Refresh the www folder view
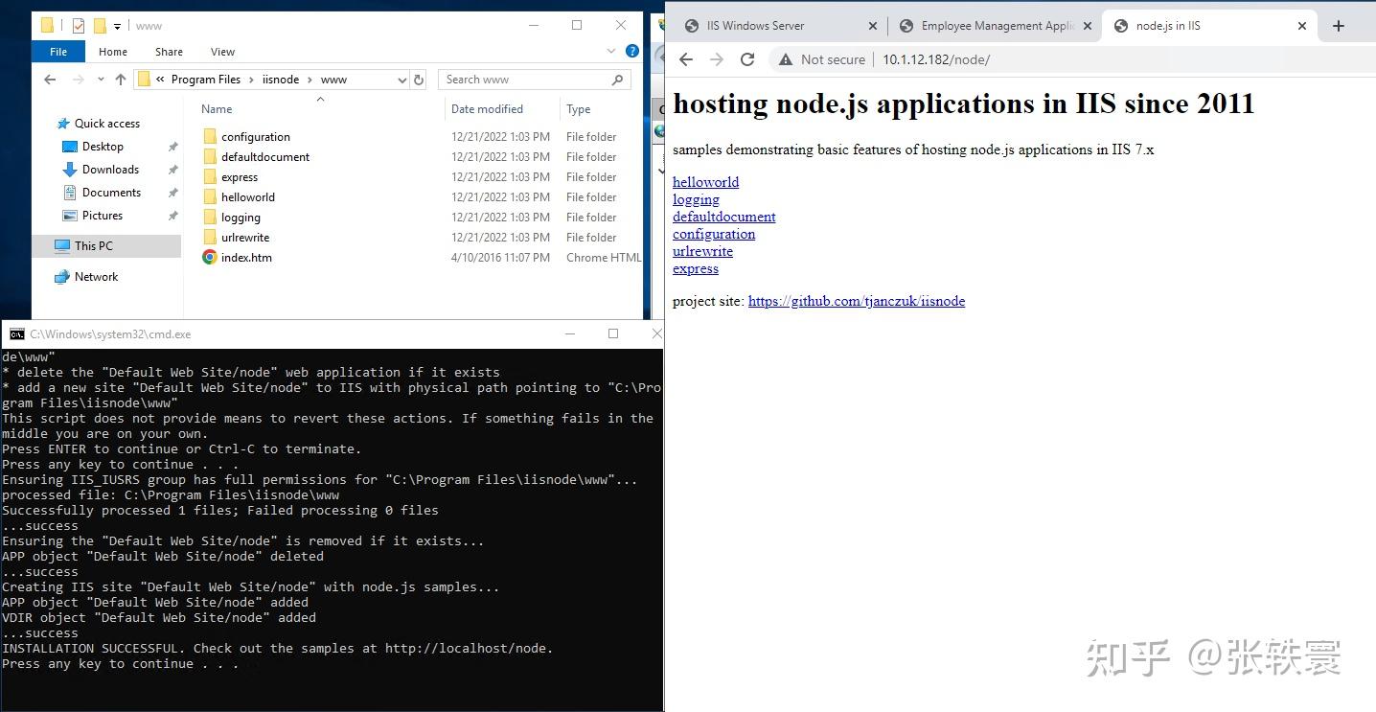The image size is (1376, 712). point(418,79)
